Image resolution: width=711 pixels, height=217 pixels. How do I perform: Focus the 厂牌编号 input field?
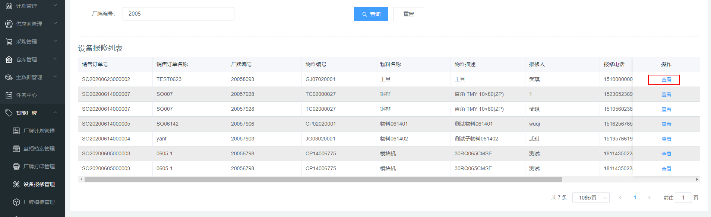(x=178, y=14)
